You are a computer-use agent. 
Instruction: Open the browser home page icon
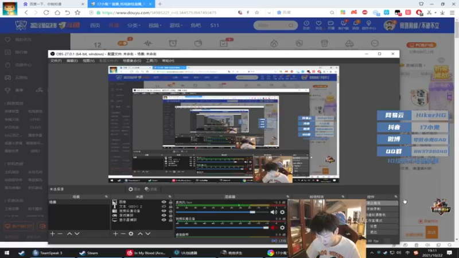(57, 13)
